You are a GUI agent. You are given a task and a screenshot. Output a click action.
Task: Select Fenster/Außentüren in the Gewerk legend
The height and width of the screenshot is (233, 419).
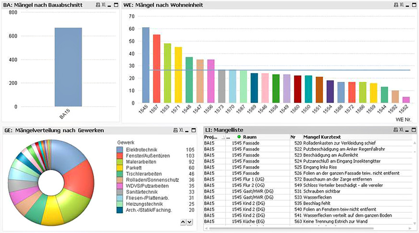(144, 156)
